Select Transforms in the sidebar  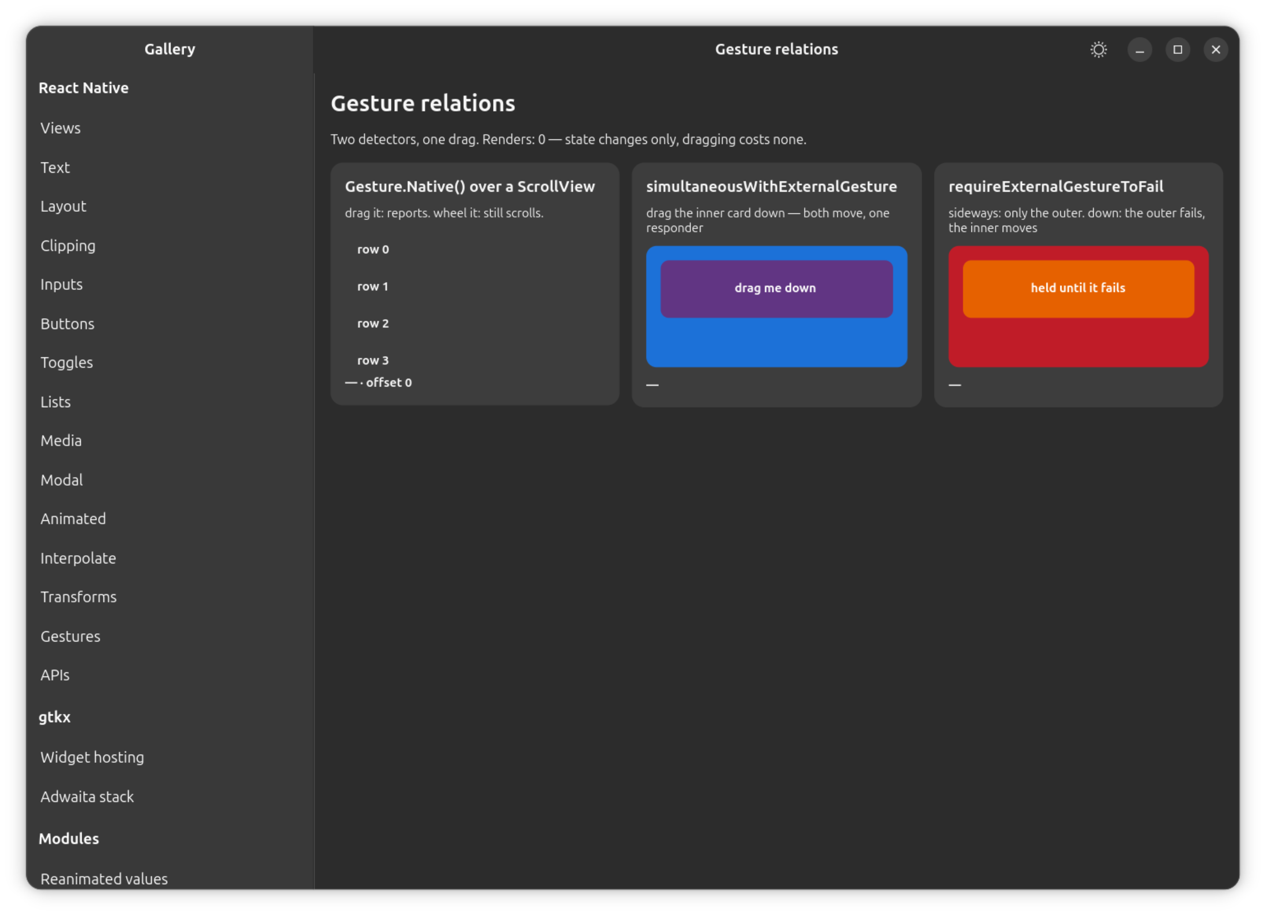[x=170, y=597]
